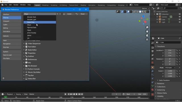Open View Layer properties tab icon
This screenshot has width=182, height=102.
(x=152, y=55)
